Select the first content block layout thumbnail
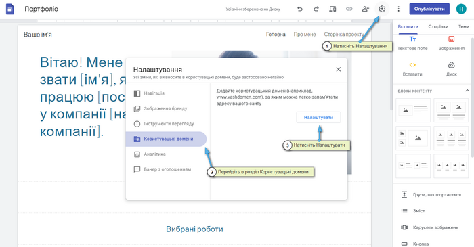 (x=413, y=110)
